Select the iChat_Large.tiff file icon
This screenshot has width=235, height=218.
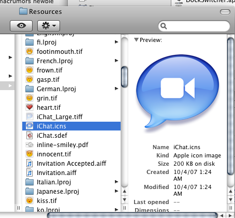(30, 117)
